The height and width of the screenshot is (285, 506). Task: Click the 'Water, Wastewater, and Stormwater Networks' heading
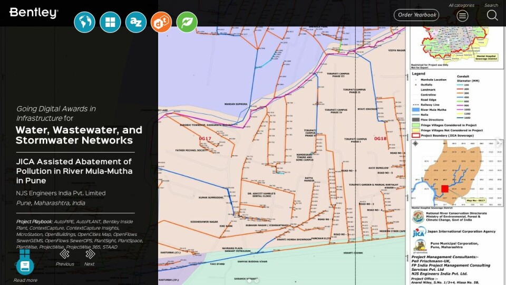point(79,135)
